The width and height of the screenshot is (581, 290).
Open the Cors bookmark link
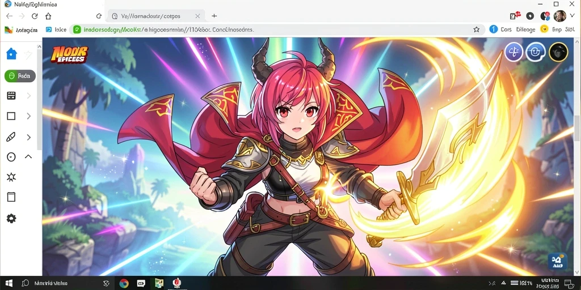[x=500, y=29]
